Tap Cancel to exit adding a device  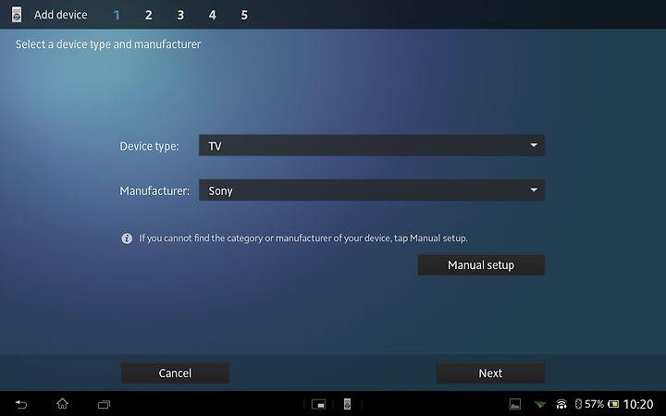[x=175, y=373]
